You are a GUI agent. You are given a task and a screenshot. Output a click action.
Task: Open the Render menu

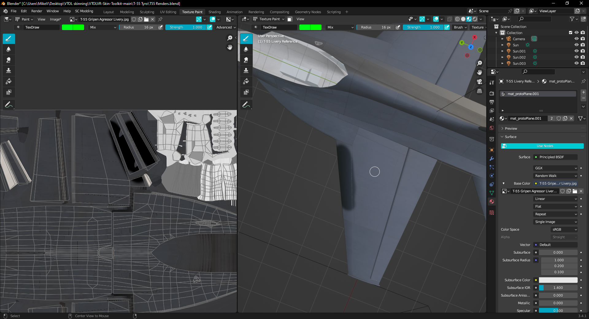click(x=37, y=11)
